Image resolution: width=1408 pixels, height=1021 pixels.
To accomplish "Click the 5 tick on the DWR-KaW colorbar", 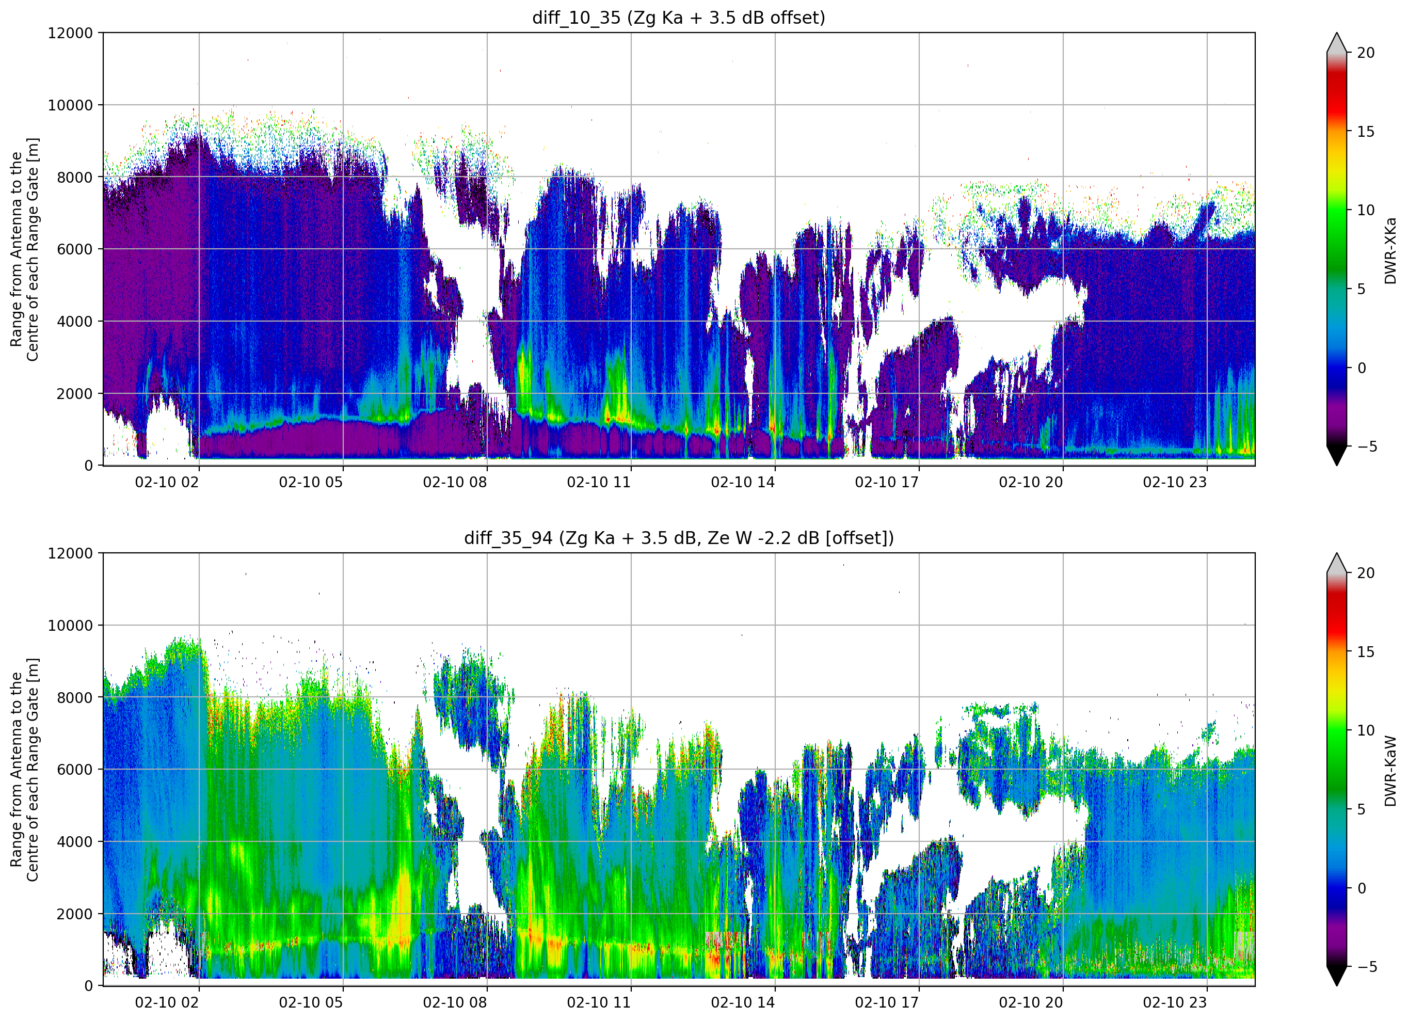I will click(x=1362, y=809).
